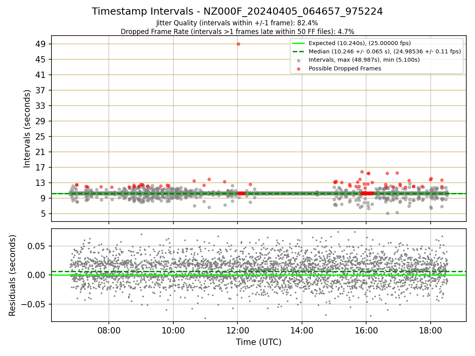Image resolution: width=475 pixels, height=356 pixels.
Task: Click the red dot marker in the legend
Action: pos(298,68)
